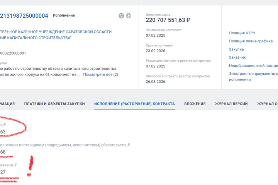Open Электронные документы об исполнении link

click(253, 76)
